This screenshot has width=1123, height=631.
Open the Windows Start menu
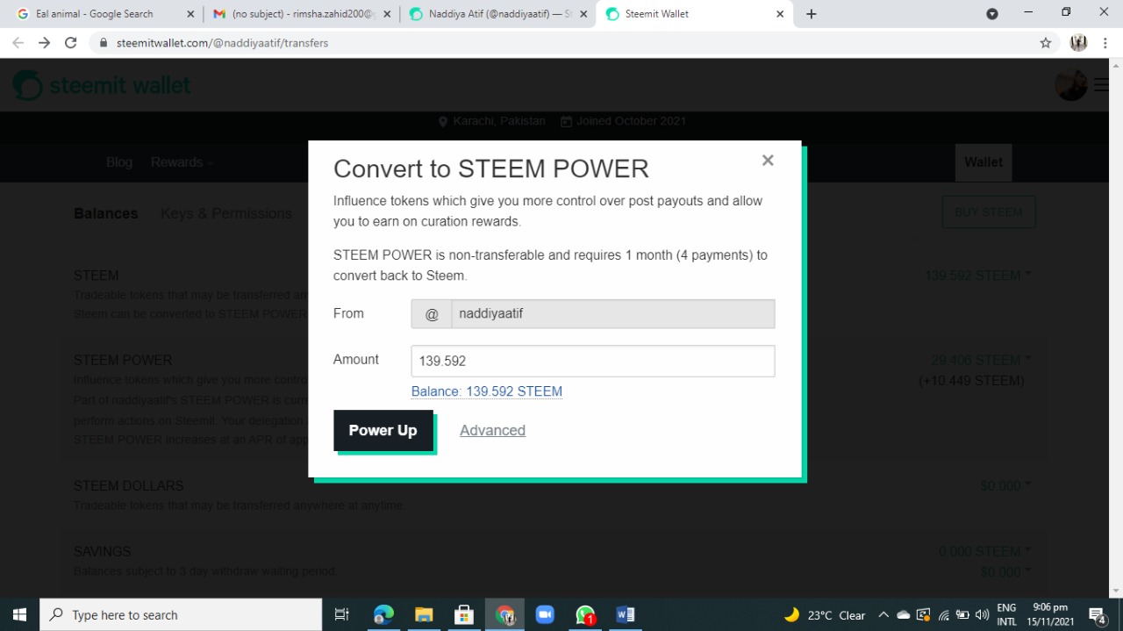(19, 614)
